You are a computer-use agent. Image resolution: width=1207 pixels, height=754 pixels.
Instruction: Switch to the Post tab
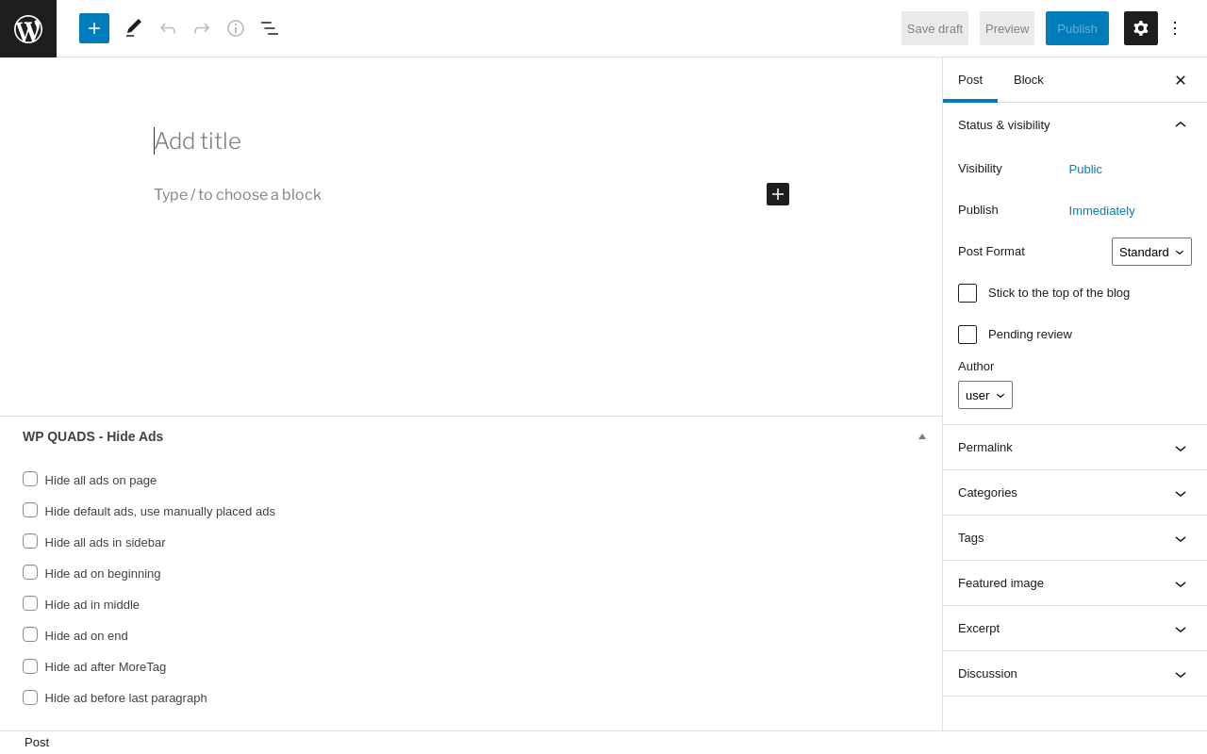pos(970,80)
